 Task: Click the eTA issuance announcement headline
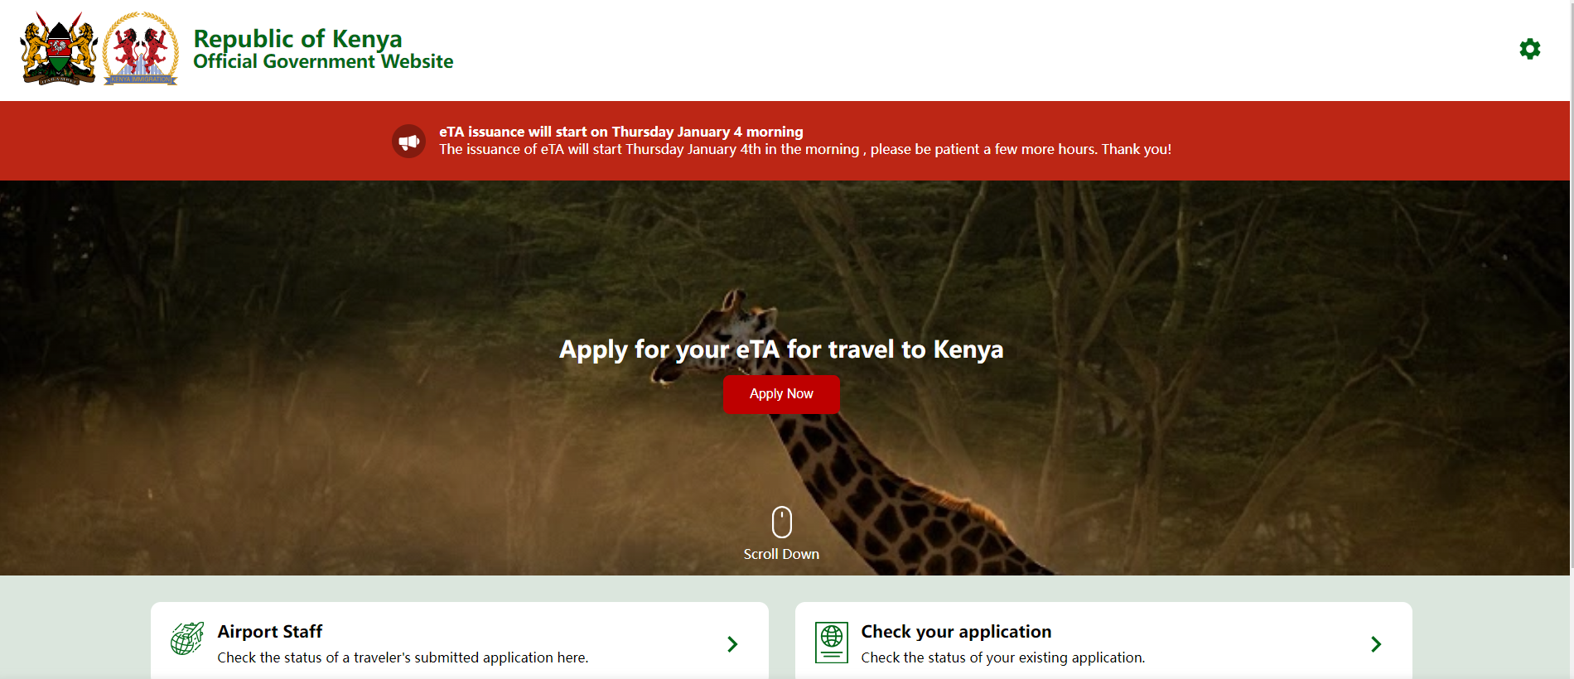tap(621, 132)
